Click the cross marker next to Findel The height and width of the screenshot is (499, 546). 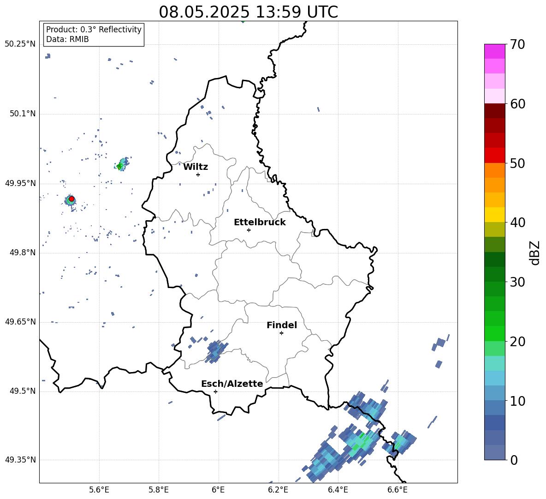(x=281, y=333)
